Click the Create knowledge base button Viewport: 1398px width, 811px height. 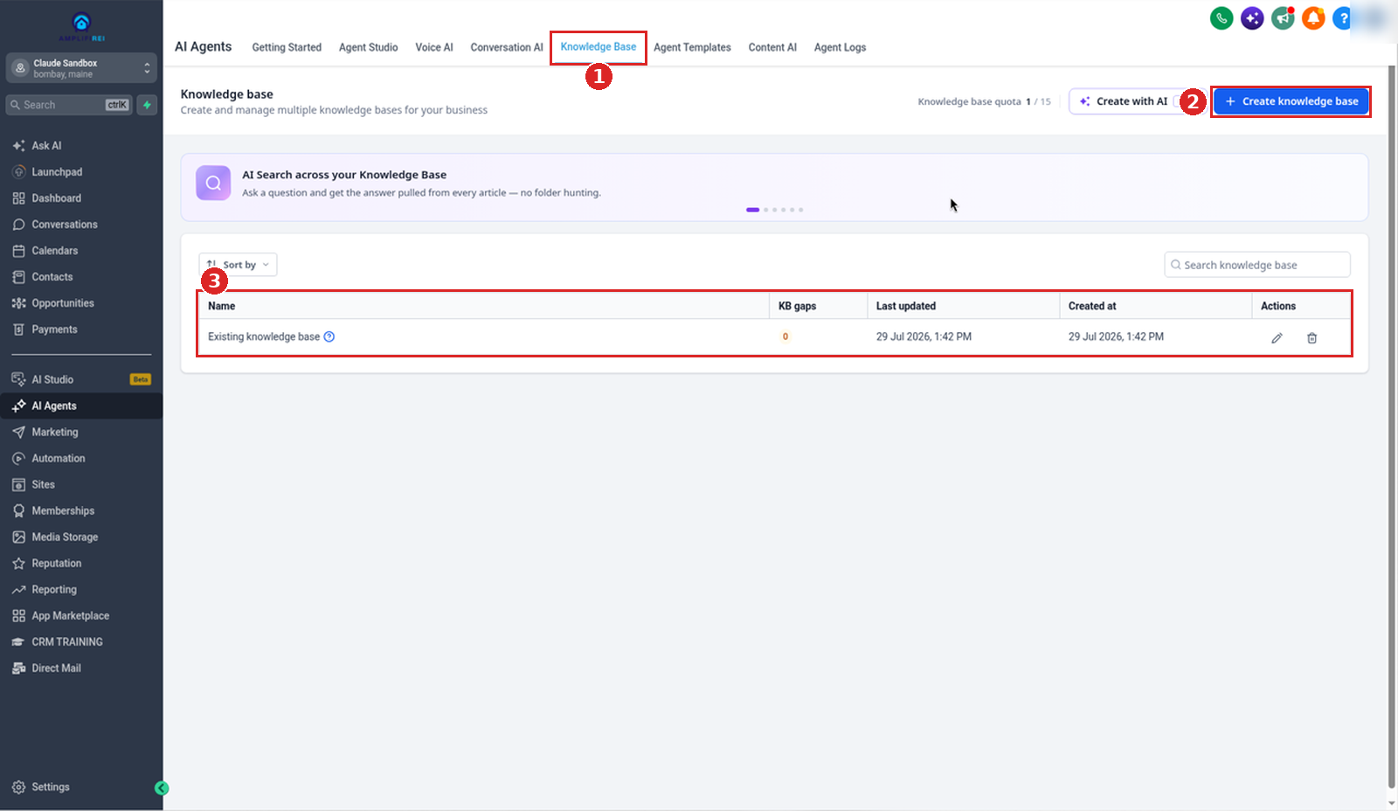tap(1291, 101)
